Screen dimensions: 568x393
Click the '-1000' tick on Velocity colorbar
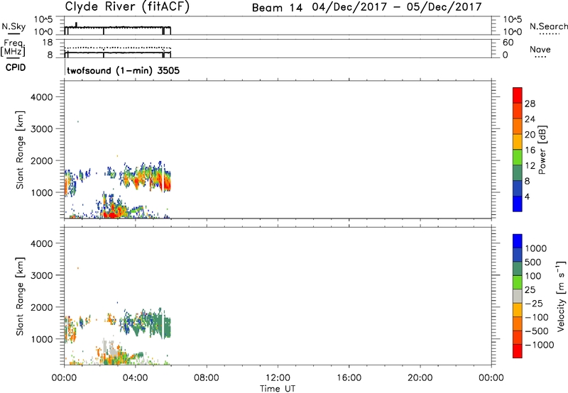(540, 345)
